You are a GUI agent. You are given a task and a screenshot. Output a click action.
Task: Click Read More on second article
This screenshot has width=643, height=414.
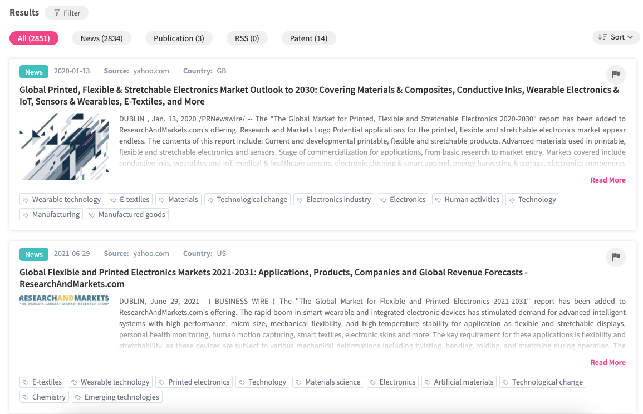pos(607,362)
